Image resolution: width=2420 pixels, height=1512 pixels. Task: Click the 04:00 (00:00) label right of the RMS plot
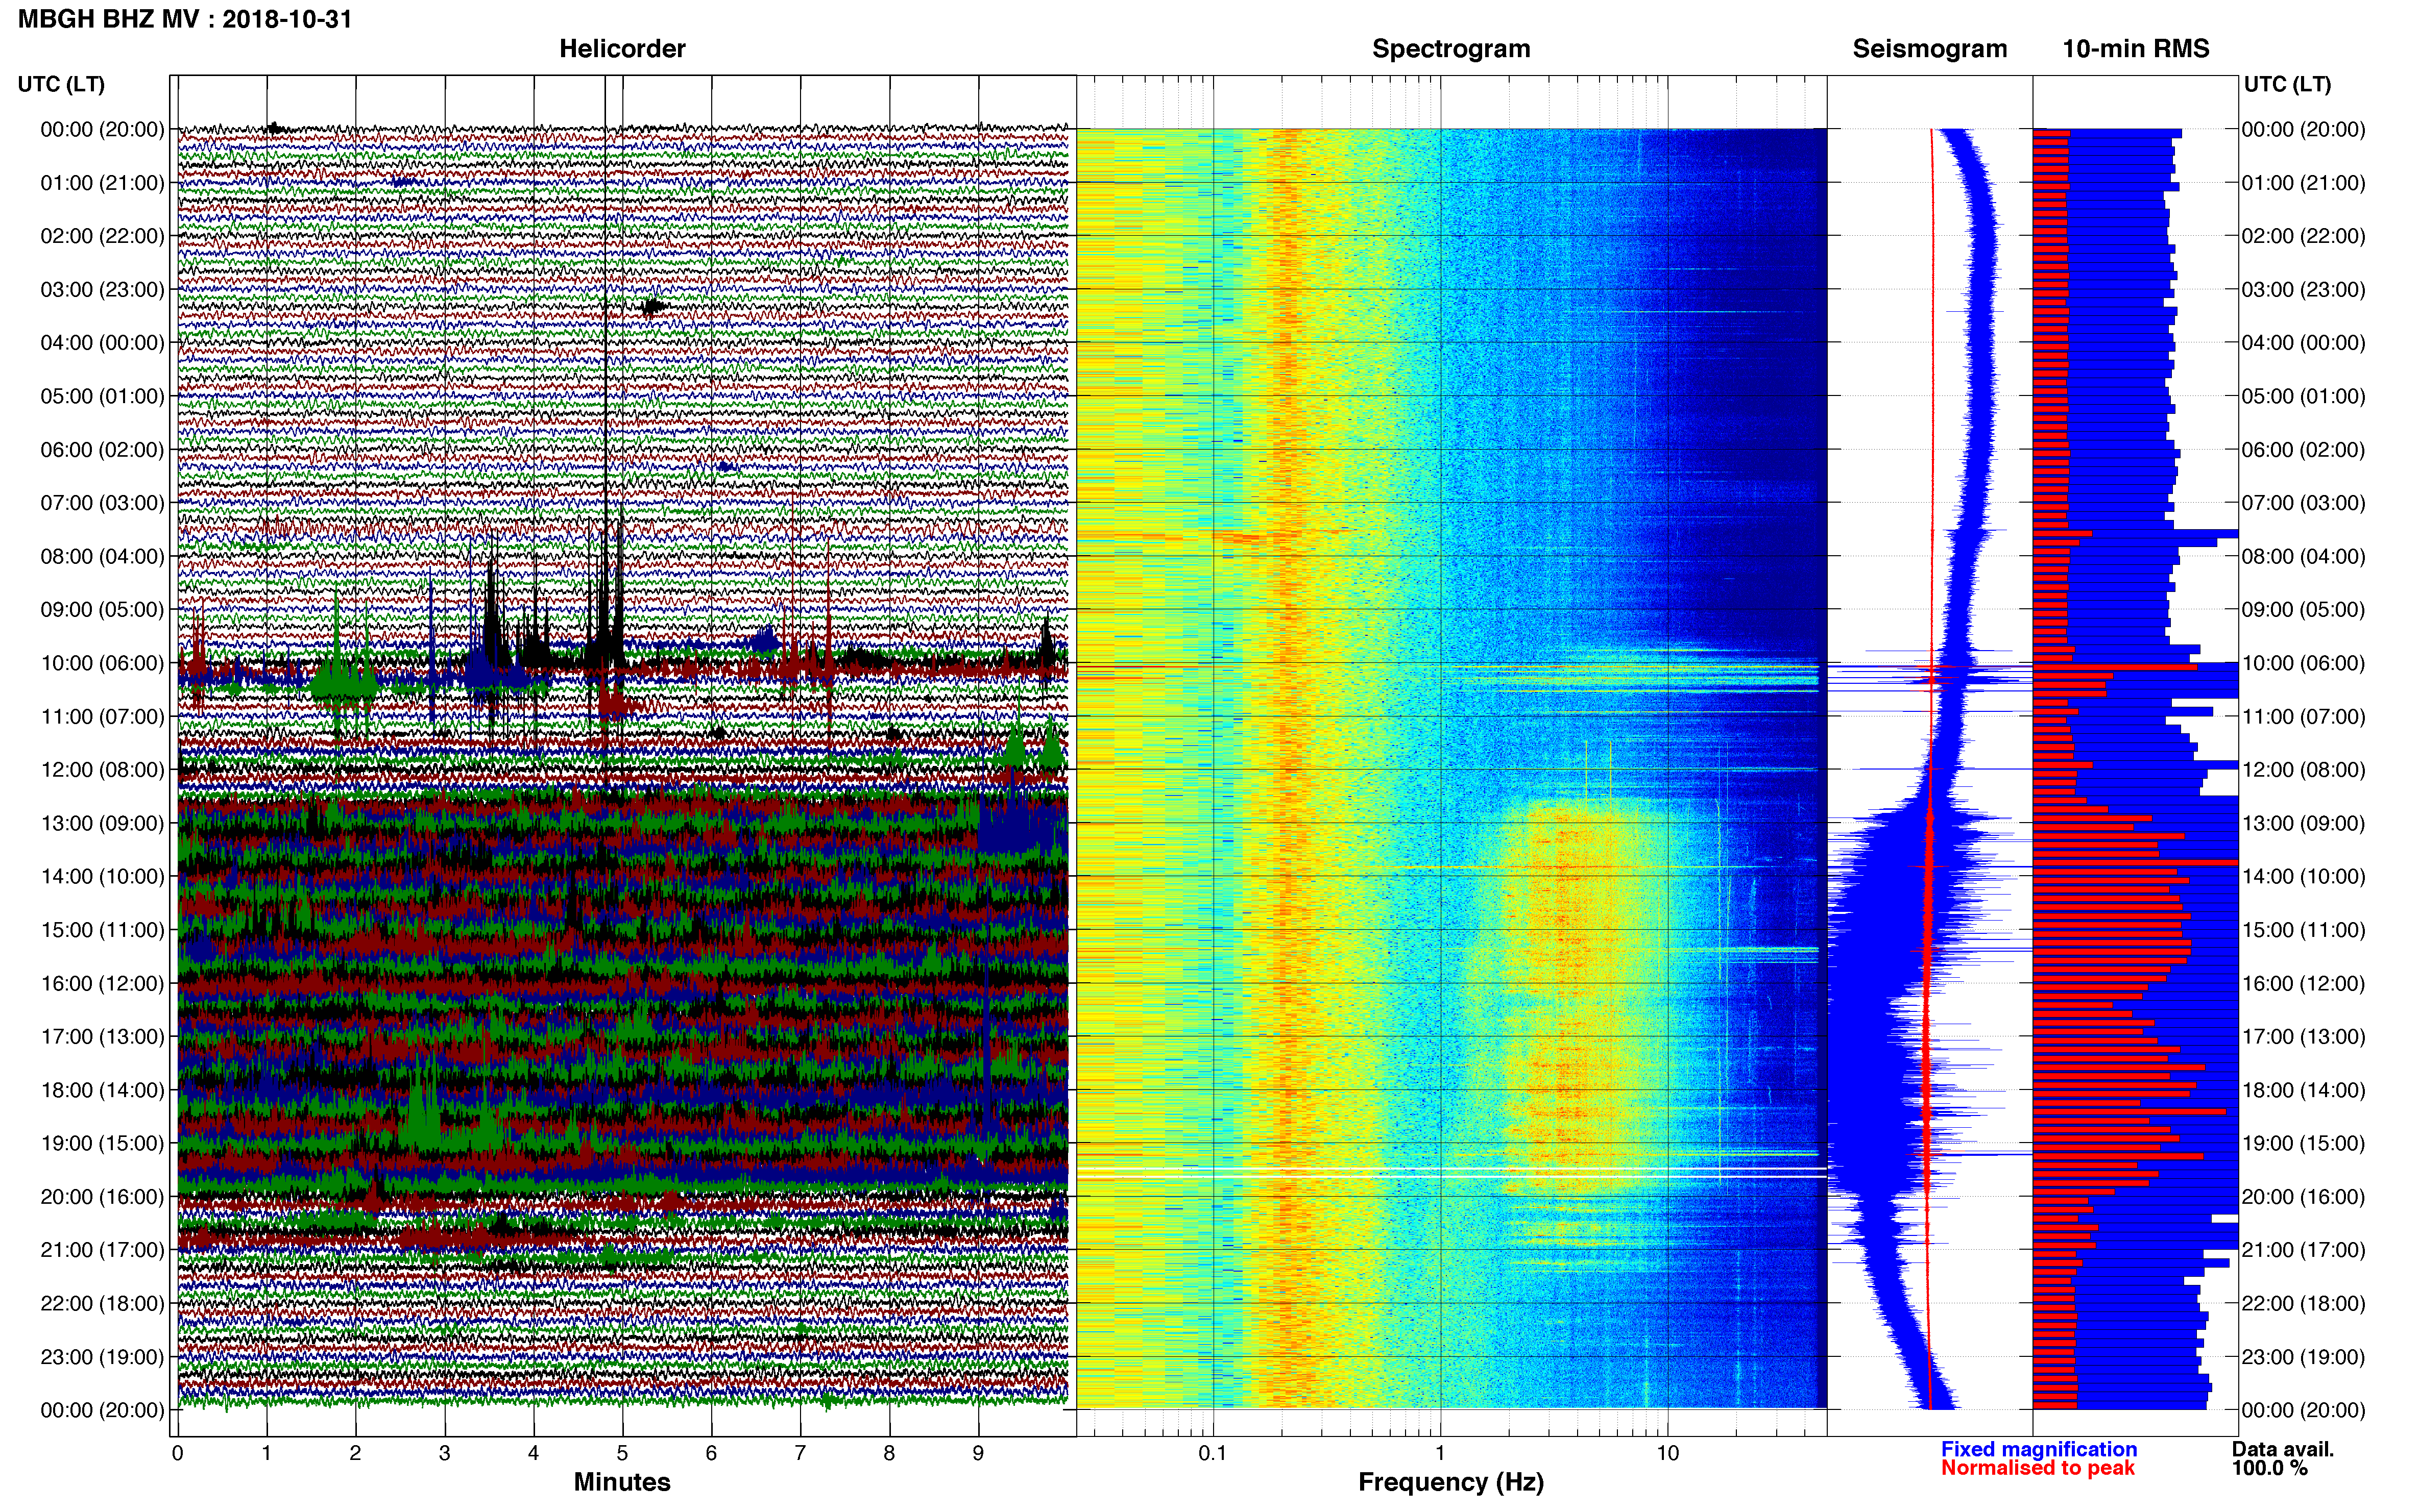(2303, 343)
